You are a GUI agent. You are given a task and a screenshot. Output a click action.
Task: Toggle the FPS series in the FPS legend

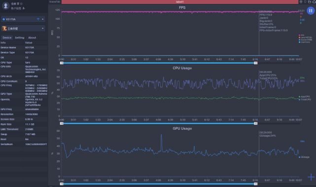click(x=302, y=36)
